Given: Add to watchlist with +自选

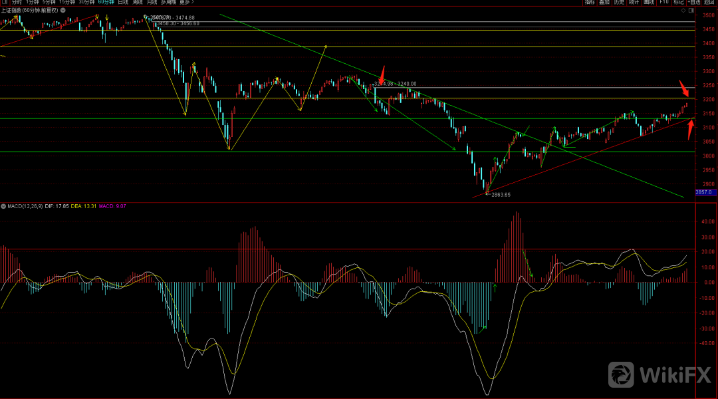Looking at the screenshot, I should point(693,3).
